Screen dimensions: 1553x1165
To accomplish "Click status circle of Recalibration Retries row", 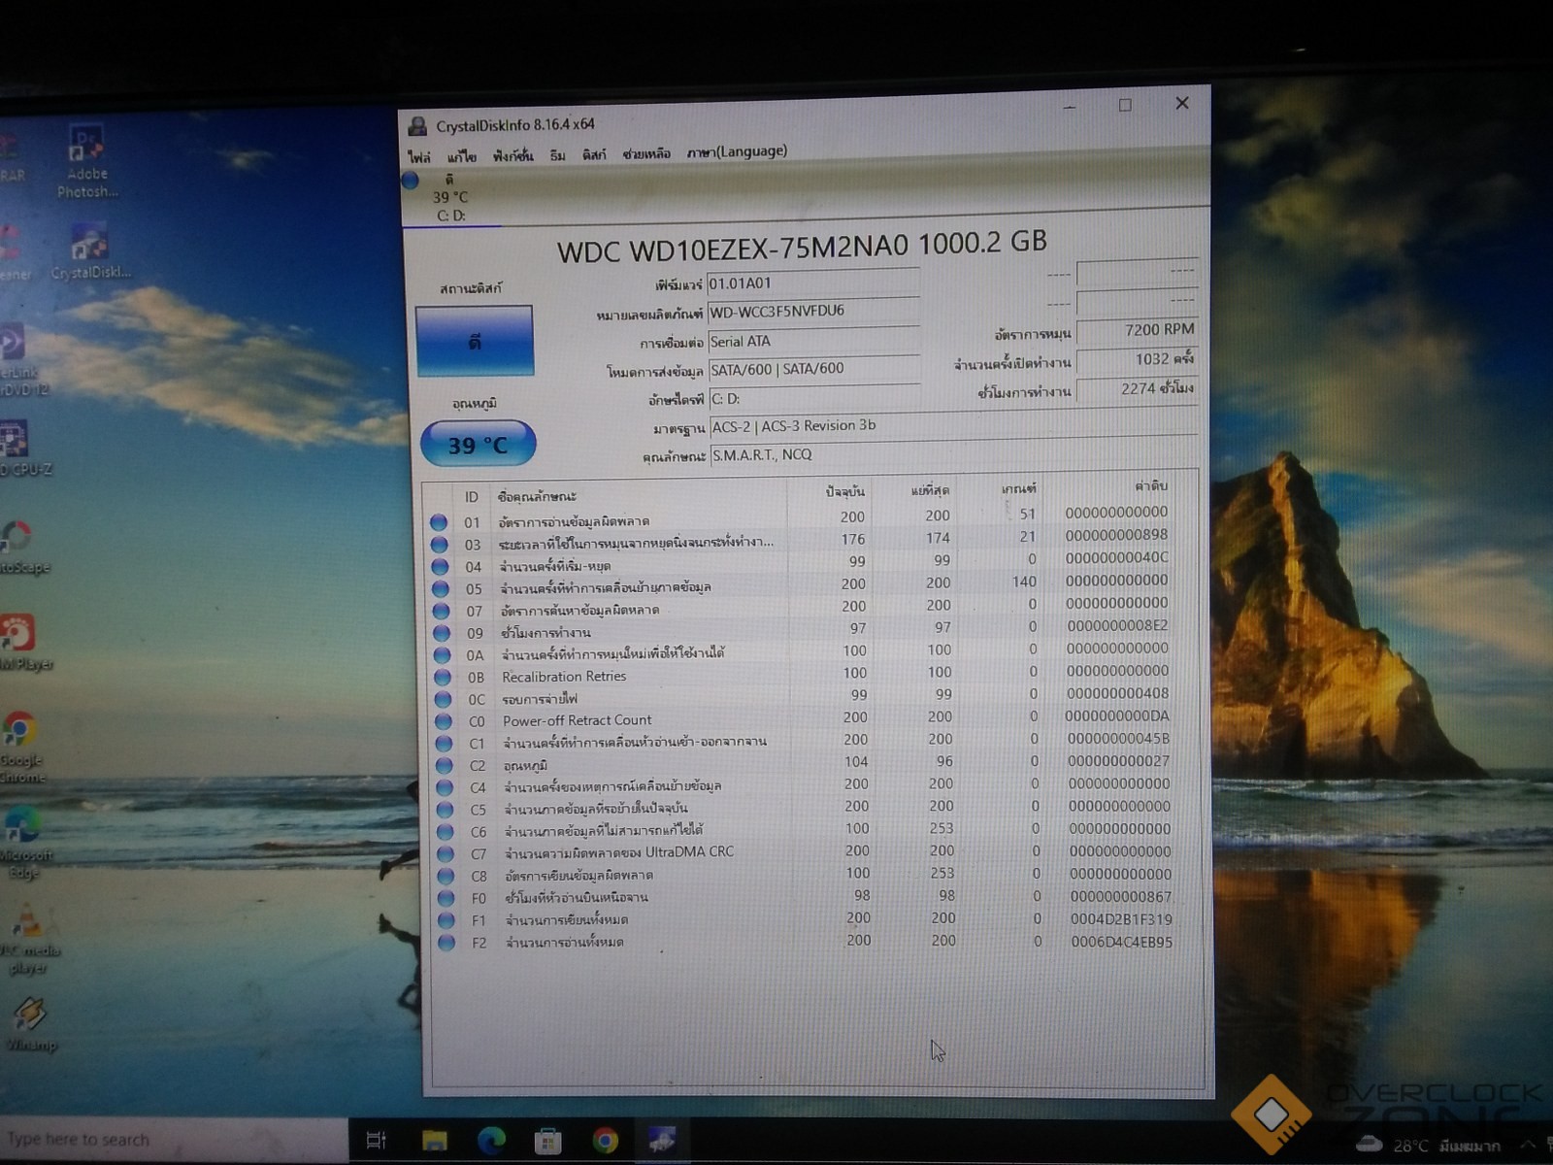I will (443, 678).
